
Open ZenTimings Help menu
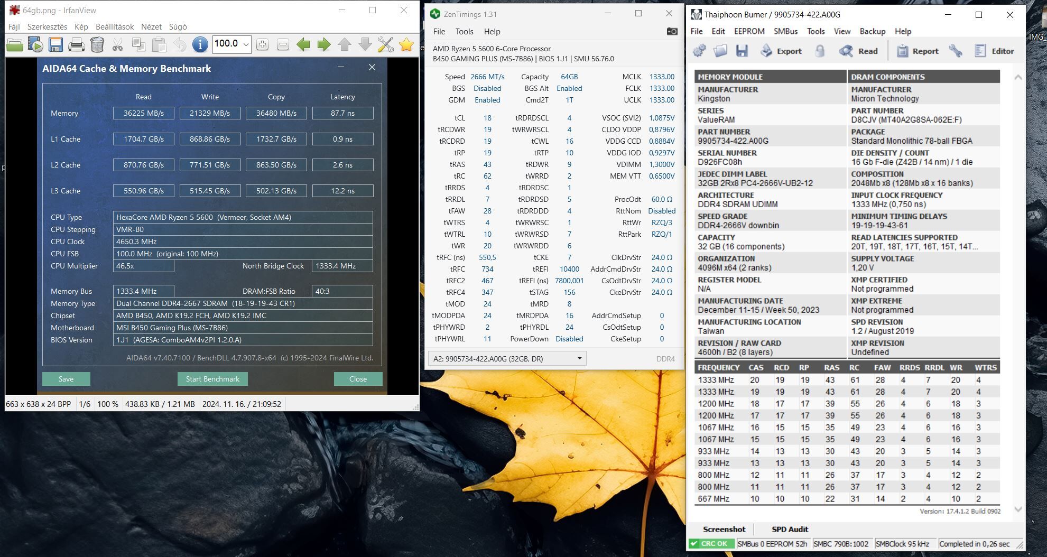(492, 32)
